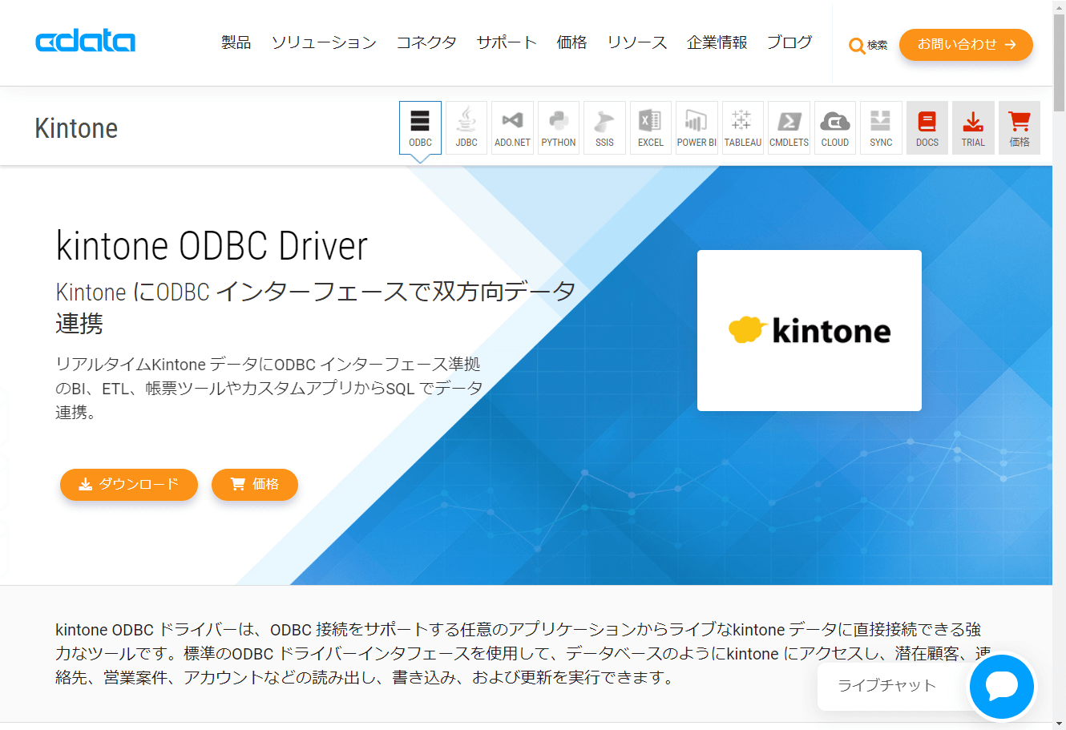Expand the ソリューション navigation menu
Screen dimensions: 1066x730
click(324, 43)
